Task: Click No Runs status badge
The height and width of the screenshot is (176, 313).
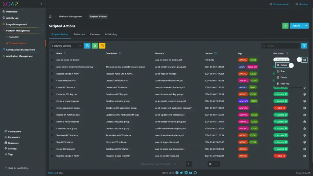Action: tap(281, 60)
